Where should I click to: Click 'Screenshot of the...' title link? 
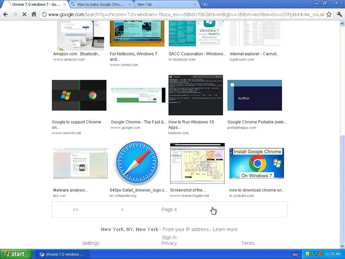point(188,190)
